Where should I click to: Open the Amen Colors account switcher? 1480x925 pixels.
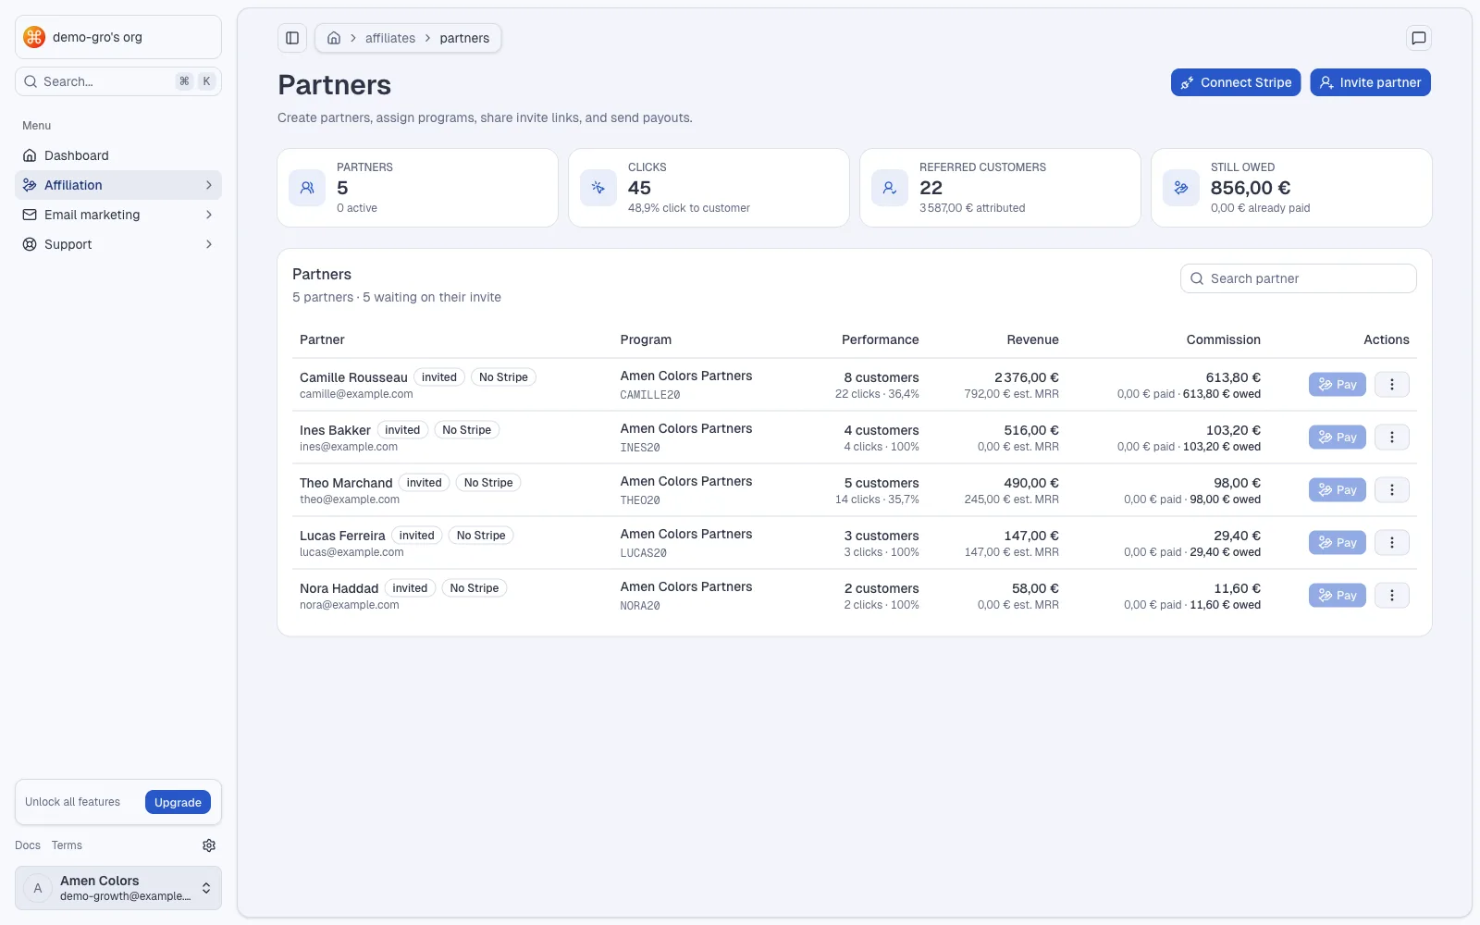[118, 888]
